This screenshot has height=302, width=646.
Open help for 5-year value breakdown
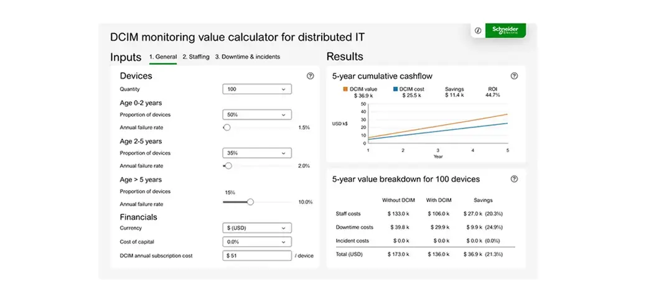point(514,179)
